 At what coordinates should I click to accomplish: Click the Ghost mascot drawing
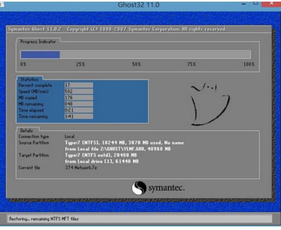pyautogui.click(x=210, y=104)
